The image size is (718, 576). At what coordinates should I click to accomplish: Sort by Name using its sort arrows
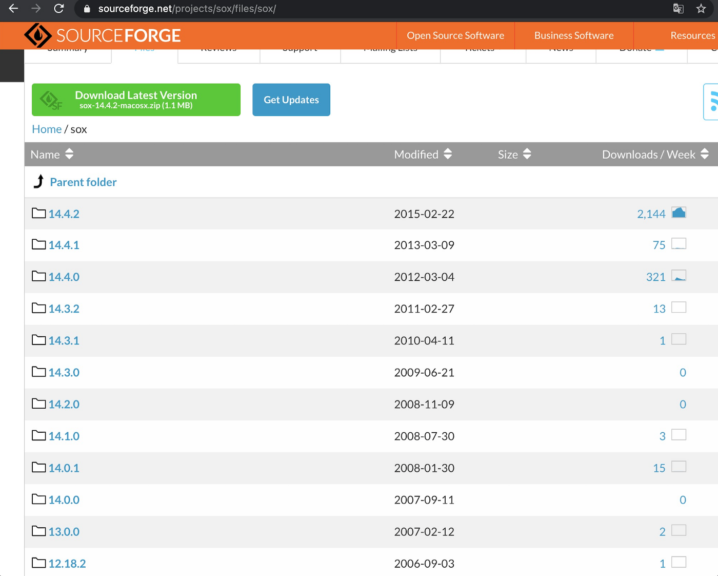coord(69,154)
